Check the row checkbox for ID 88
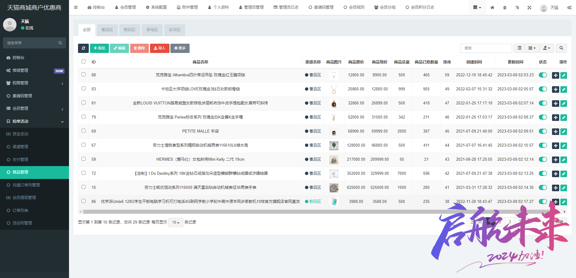Screen dimensions: 576x278 pos(84,75)
